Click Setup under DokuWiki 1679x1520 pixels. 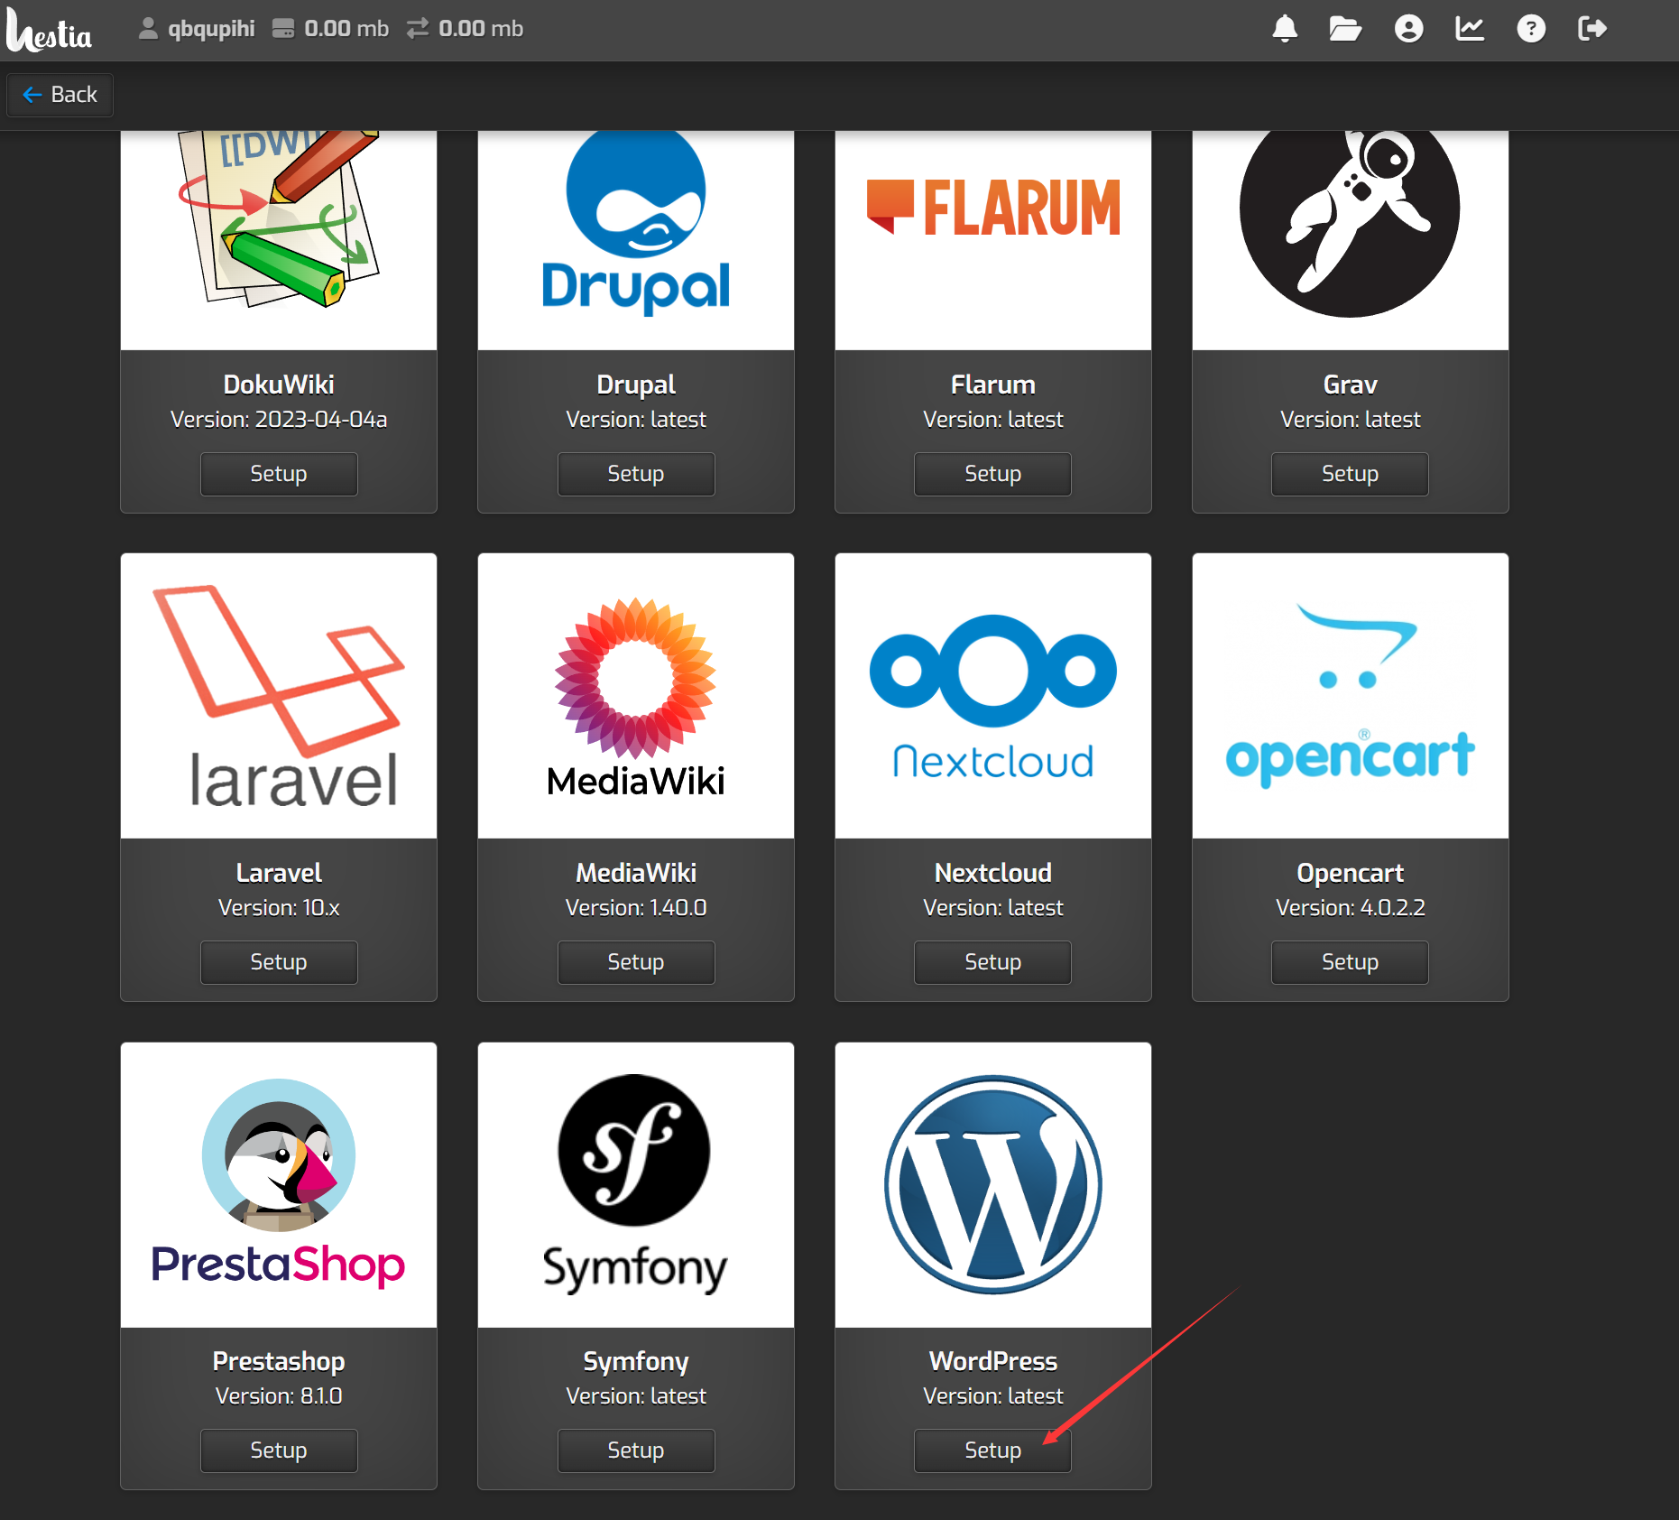click(x=279, y=474)
